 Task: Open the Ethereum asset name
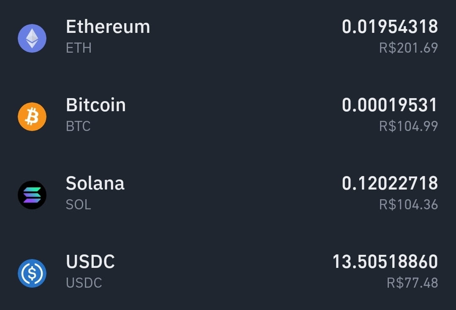[108, 27]
